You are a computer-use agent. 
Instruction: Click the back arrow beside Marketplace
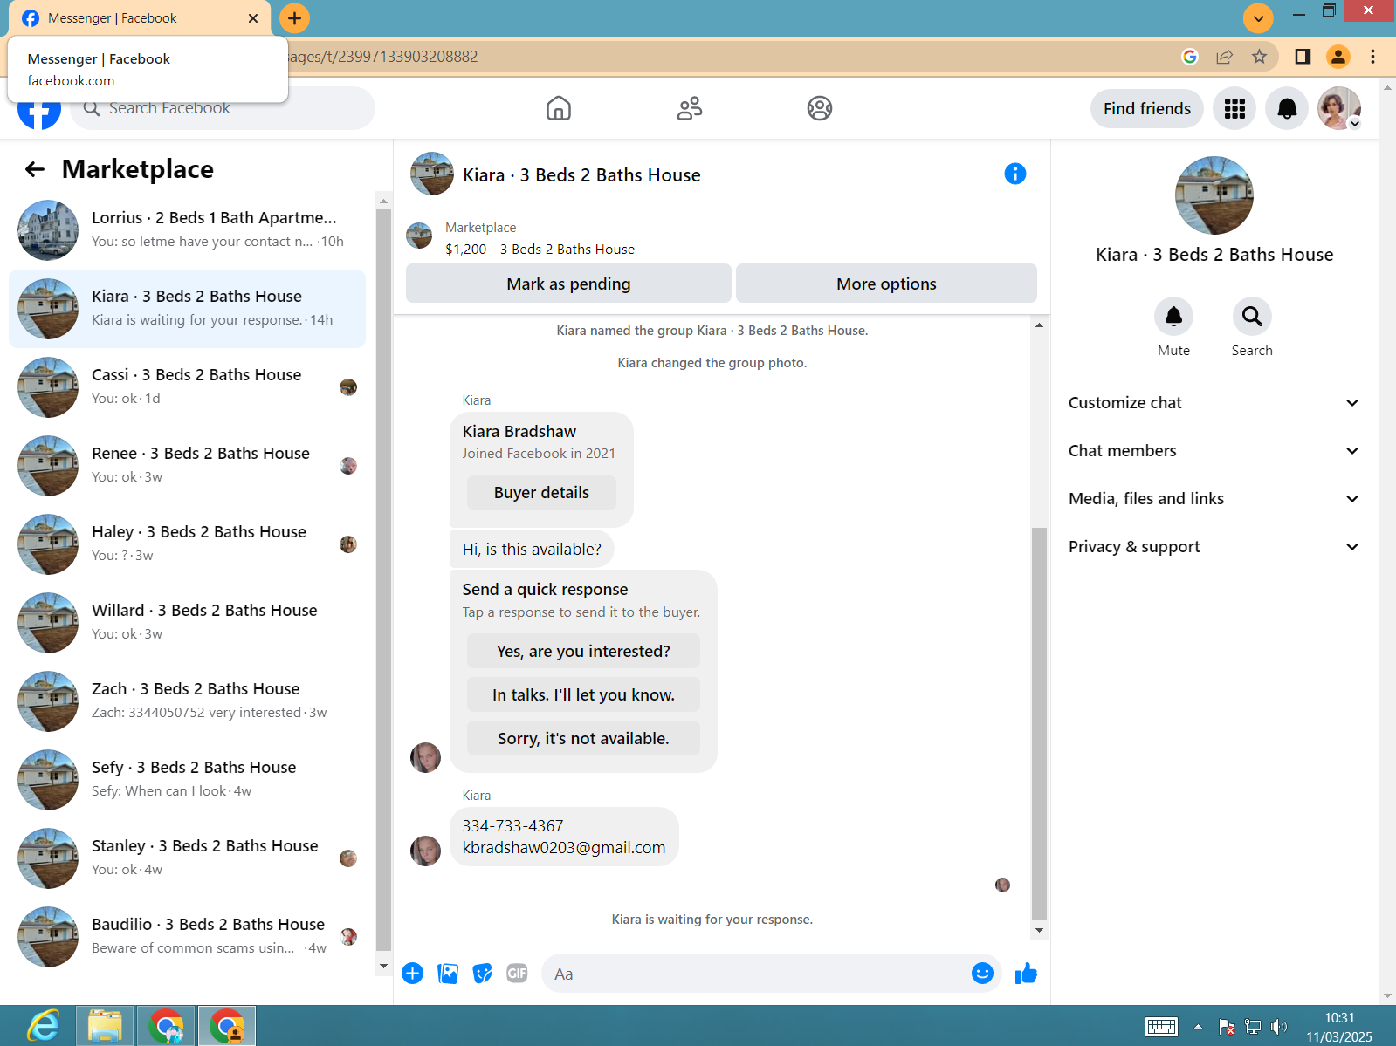(x=35, y=169)
